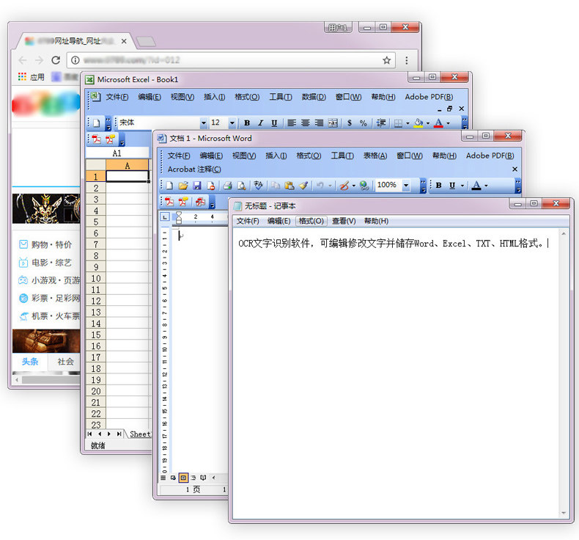Click the Excel Name Box showing A1
This screenshot has width=579, height=540.
click(x=117, y=153)
